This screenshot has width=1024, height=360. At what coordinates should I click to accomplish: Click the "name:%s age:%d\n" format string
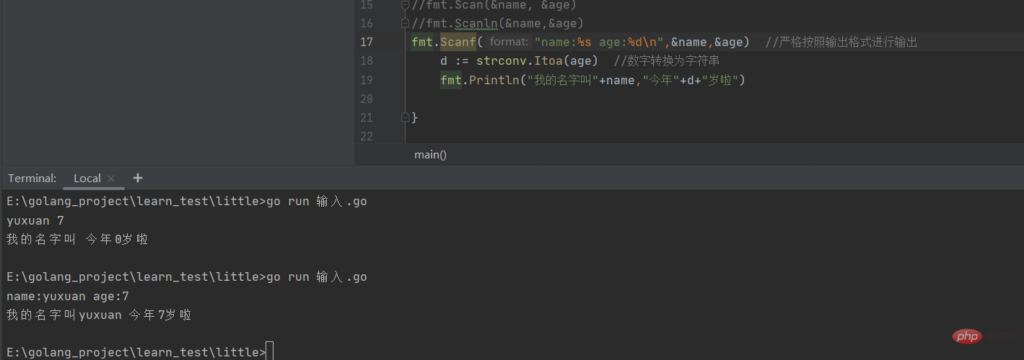[599, 42]
